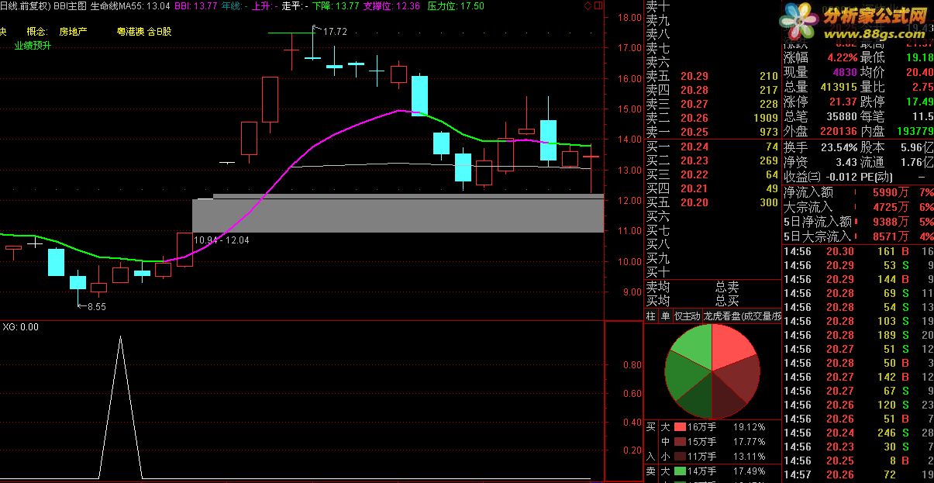The image size is (934, 483).
Task: Click the 涨停 21.37 value
Action: coord(843,102)
